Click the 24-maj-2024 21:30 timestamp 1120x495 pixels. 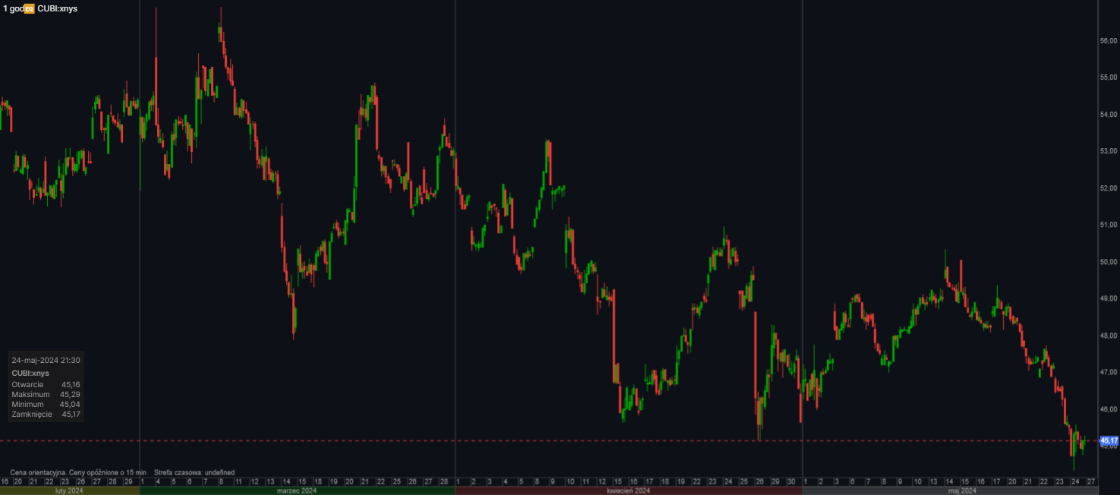pyautogui.click(x=46, y=361)
